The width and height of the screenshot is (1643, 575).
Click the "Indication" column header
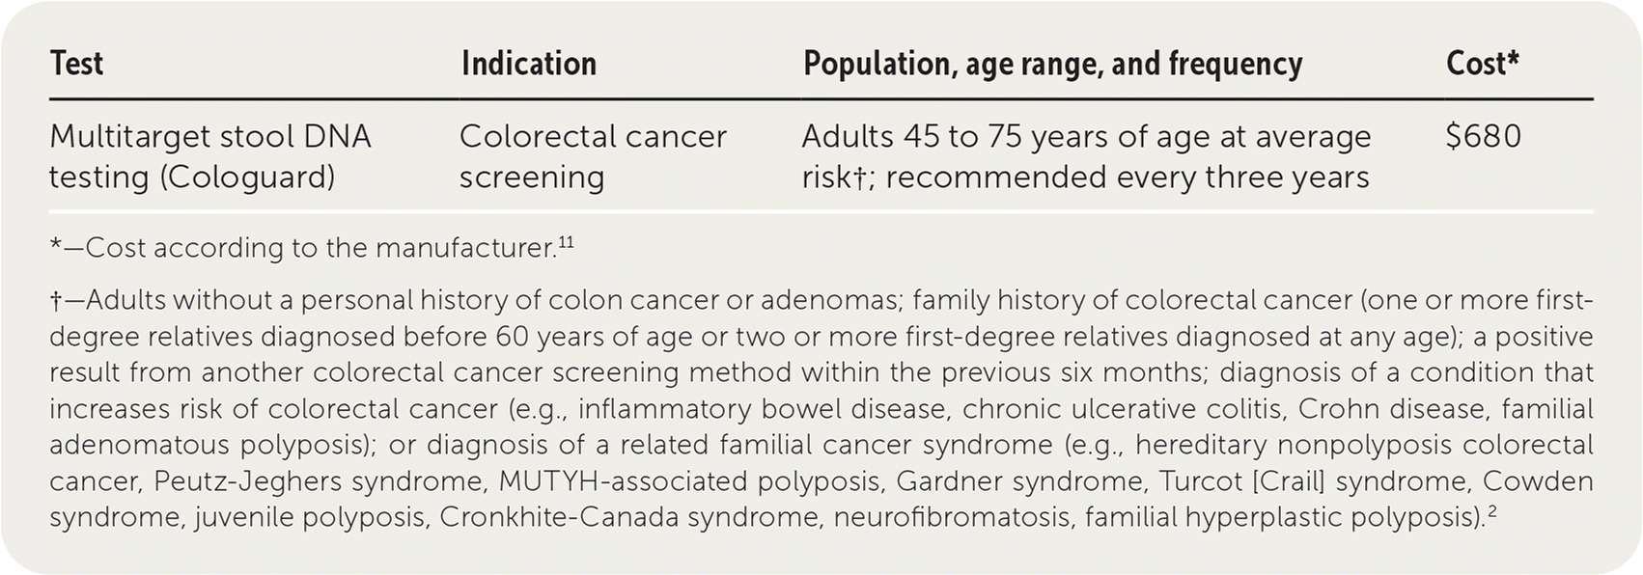[528, 64]
